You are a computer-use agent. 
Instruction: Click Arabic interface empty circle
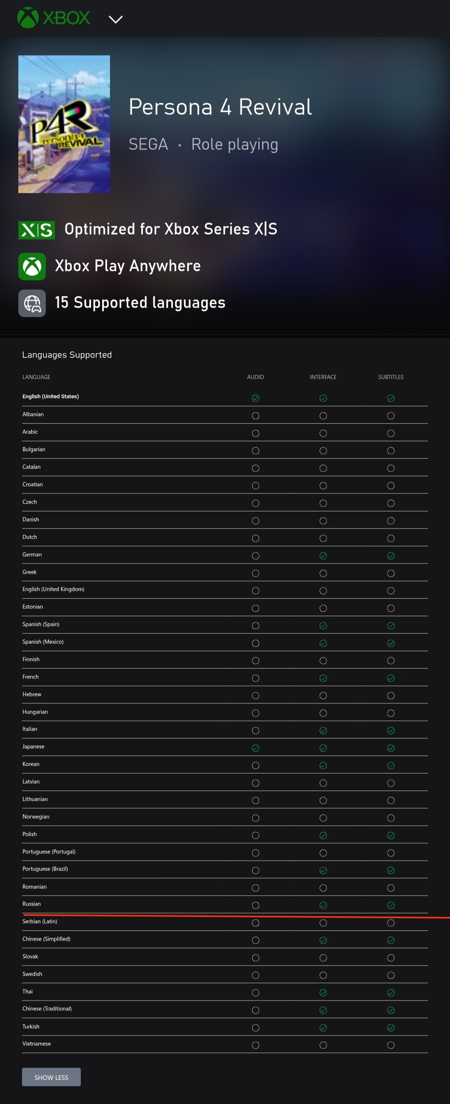click(x=323, y=433)
